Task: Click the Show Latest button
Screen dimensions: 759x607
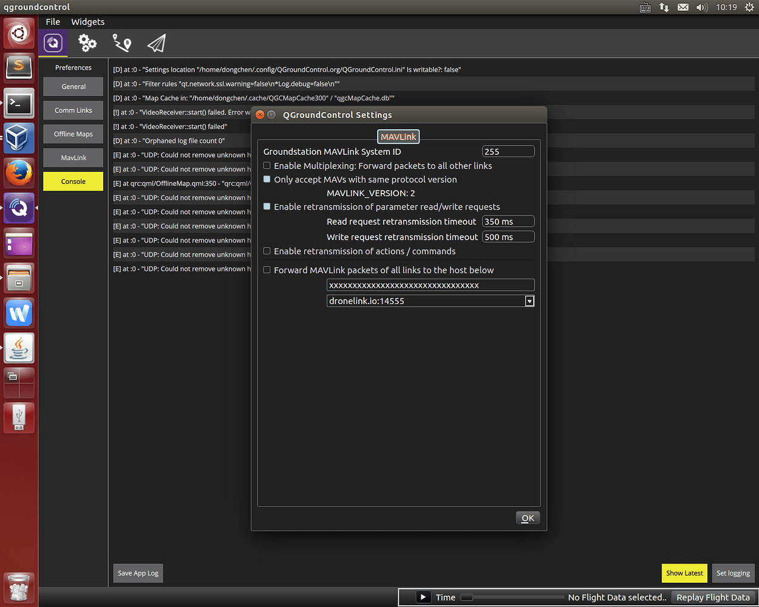Action: pyautogui.click(x=684, y=572)
